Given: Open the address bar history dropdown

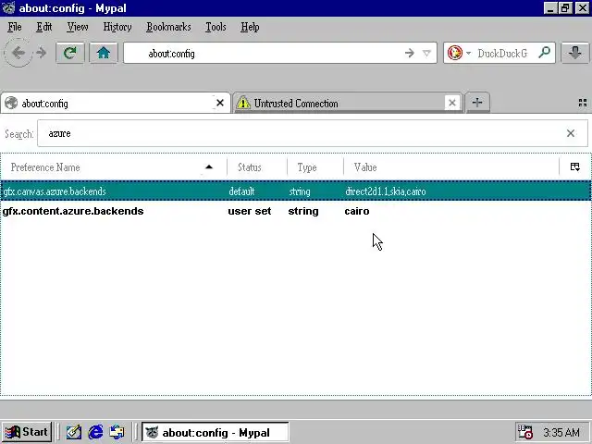Looking at the screenshot, I should (x=426, y=54).
